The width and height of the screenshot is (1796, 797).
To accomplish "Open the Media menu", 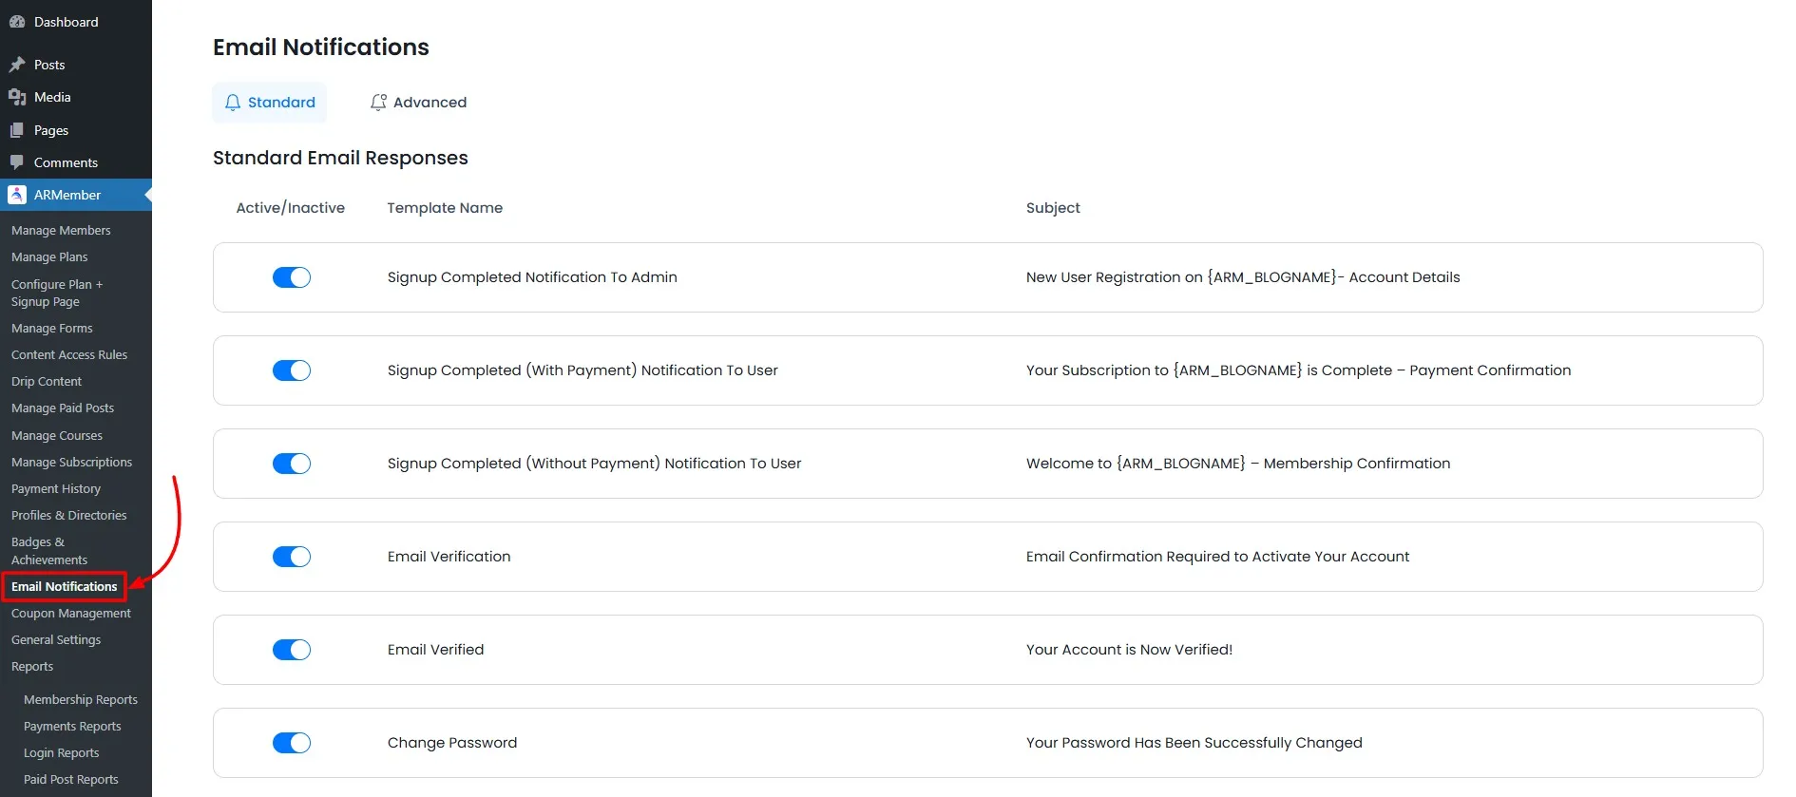I will tap(52, 97).
